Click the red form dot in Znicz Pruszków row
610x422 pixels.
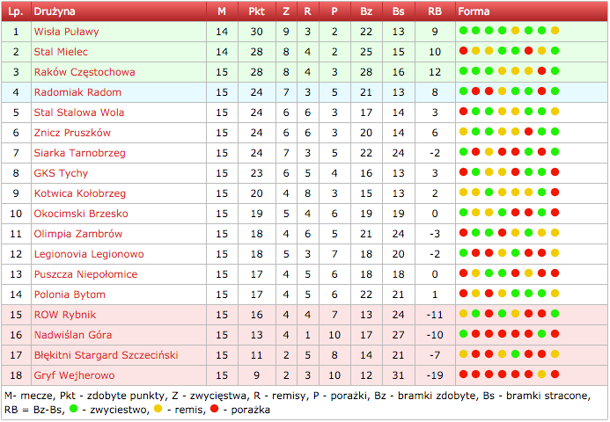pyautogui.click(x=529, y=133)
